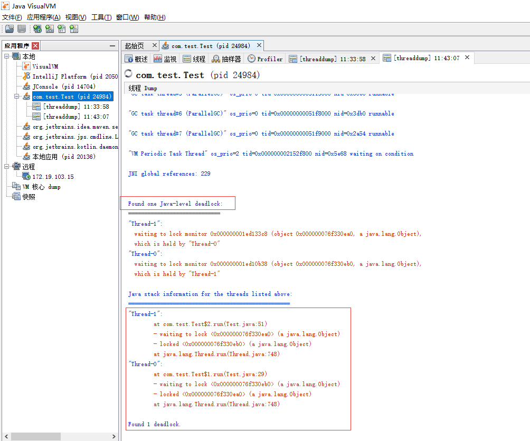
Task: Select 本地应用 (pid 20136) entry
Action: coord(64,157)
